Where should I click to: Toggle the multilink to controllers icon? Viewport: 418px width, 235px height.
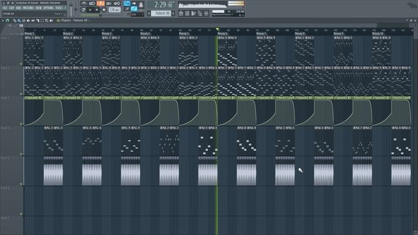click(127, 8)
